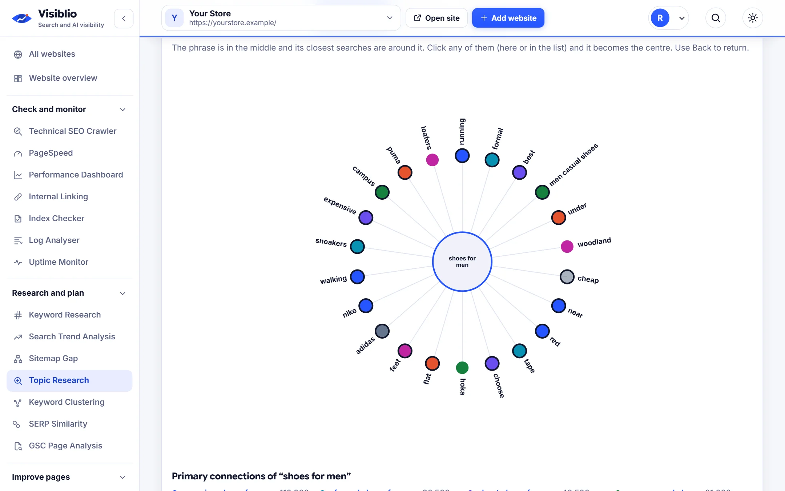Open the Topic Research menu item

click(x=69, y=380)
